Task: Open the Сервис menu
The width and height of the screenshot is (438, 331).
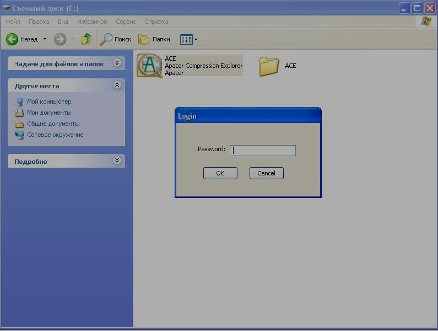Action: click(126, 22)
